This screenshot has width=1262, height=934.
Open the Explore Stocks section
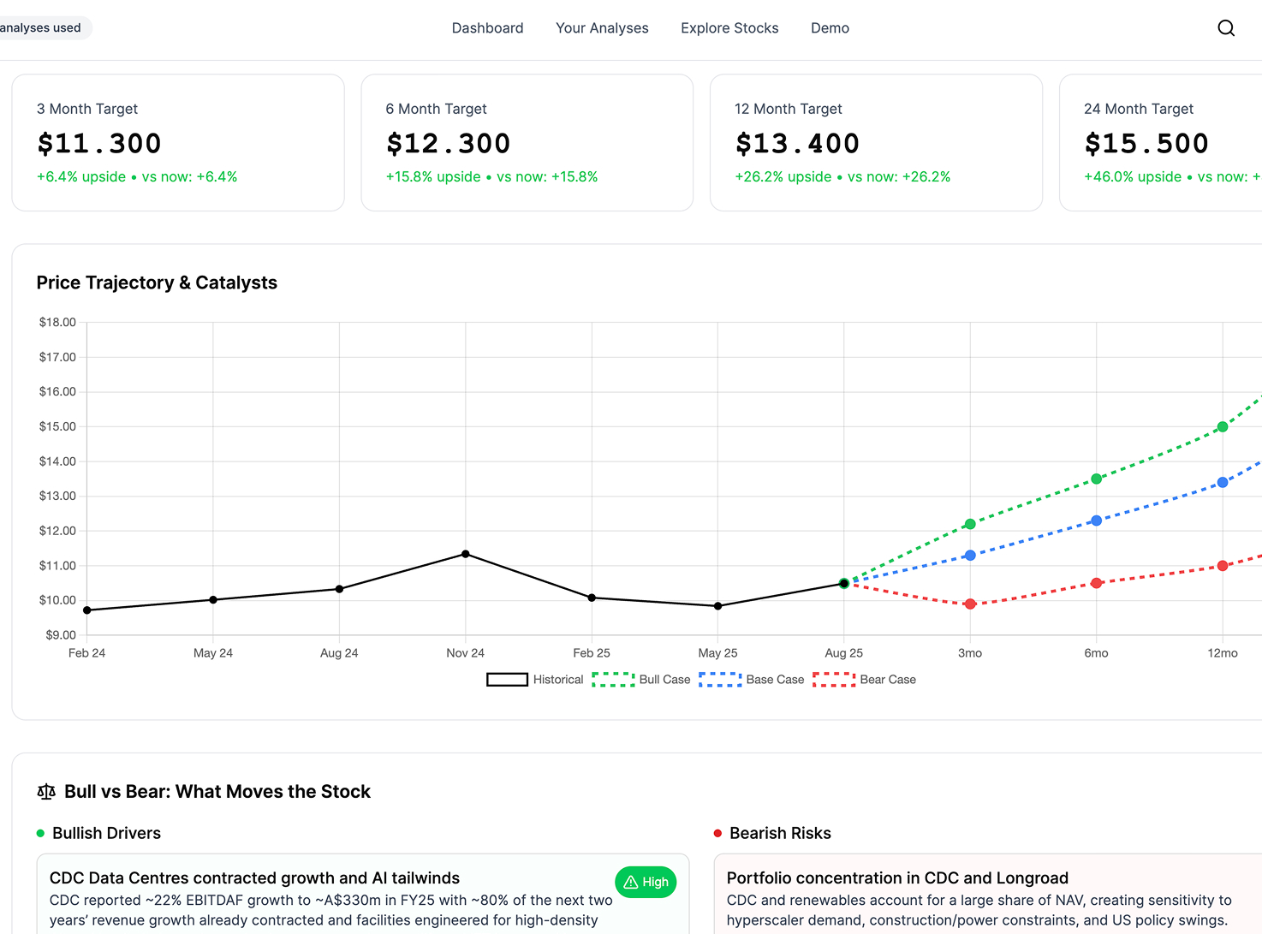(x=729, y=27)
